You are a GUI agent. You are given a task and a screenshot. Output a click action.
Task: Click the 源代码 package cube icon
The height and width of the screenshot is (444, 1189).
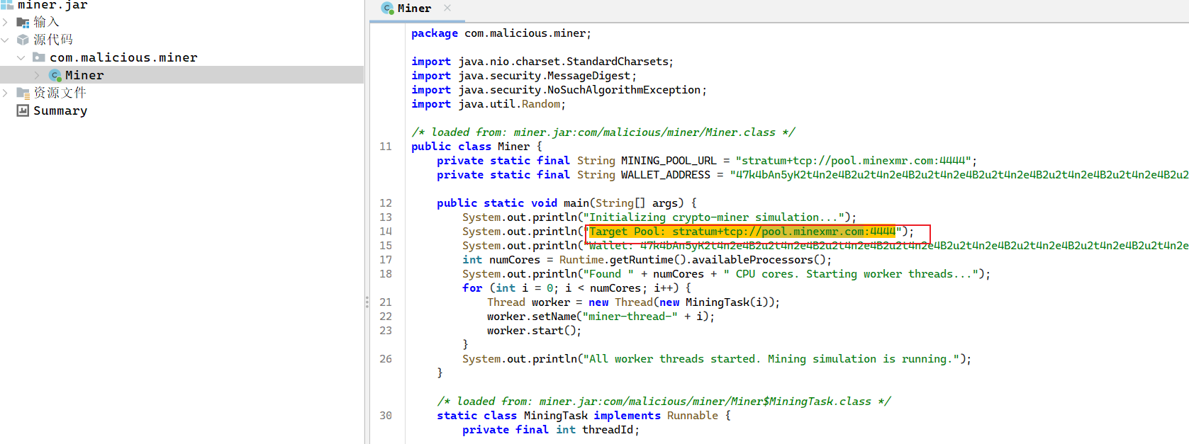23,40
